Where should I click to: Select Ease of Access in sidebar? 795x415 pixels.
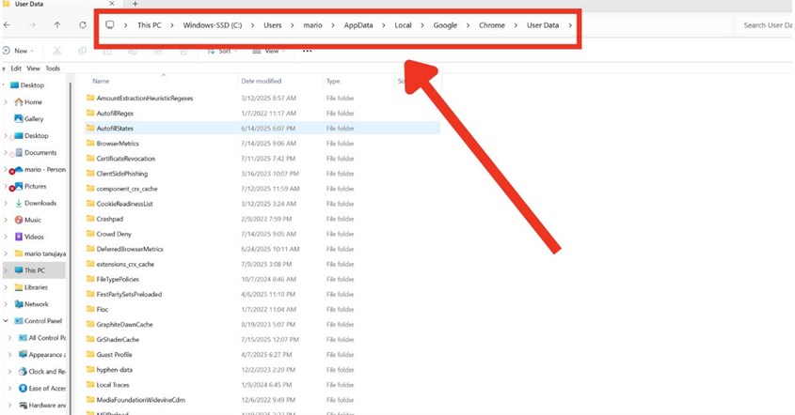pos(42,388)
